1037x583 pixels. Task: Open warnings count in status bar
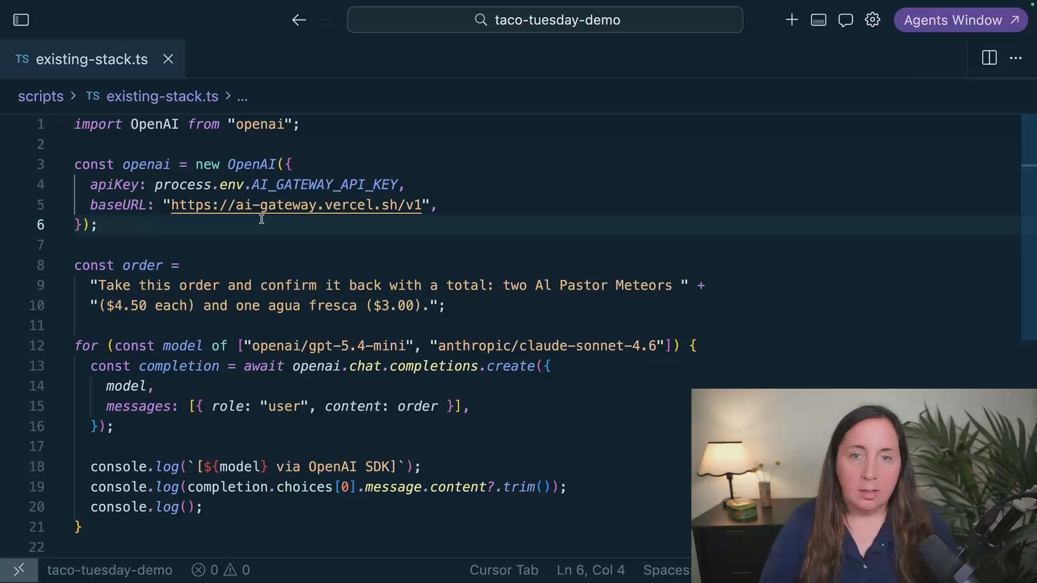237,570
